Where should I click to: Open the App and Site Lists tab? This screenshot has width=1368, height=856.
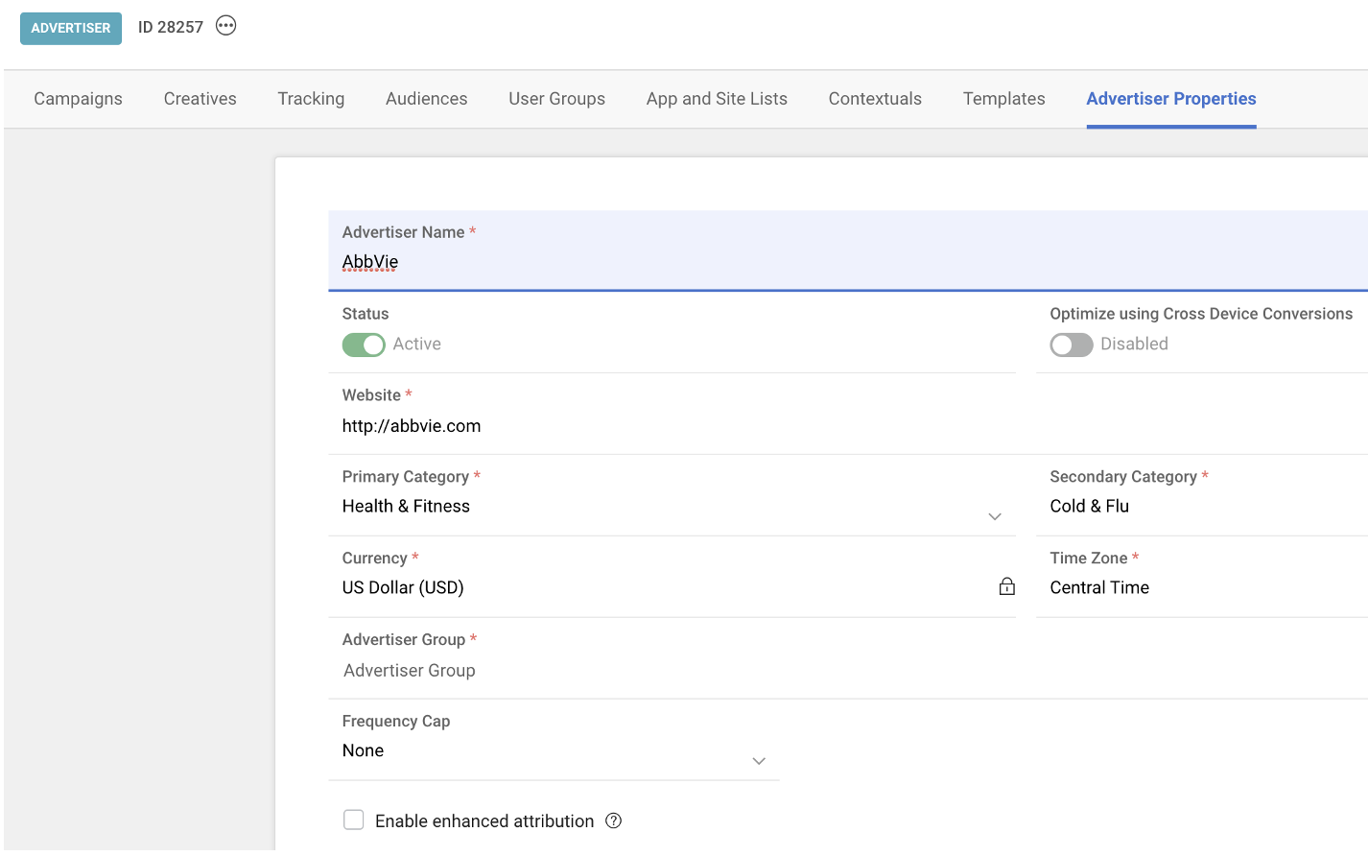click(x=717, y=99)
